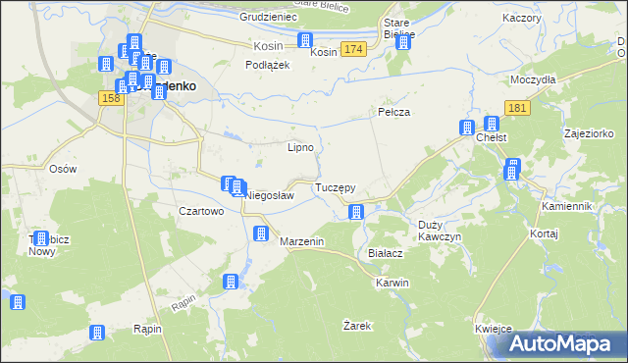Select the Grudzieniec village label

coord(268,17)
